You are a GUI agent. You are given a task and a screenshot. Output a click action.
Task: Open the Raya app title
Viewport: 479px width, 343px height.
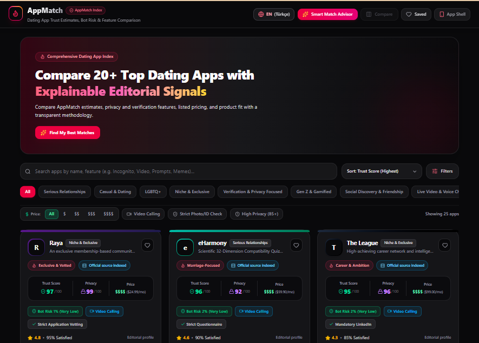tap(56, 243)
